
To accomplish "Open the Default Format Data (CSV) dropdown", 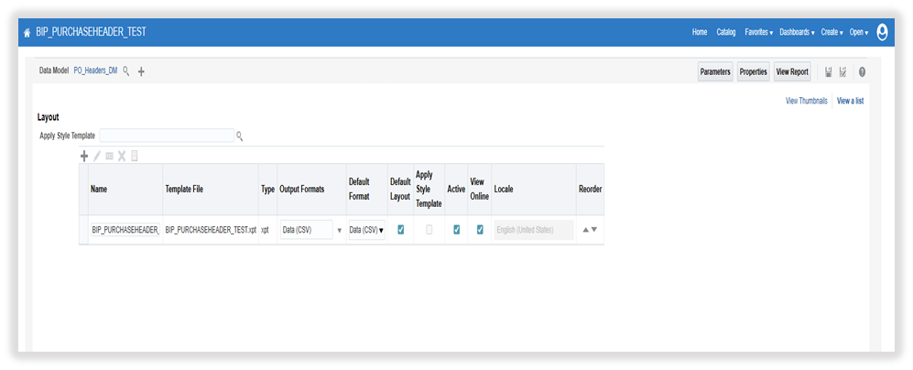I will (367, 230).
